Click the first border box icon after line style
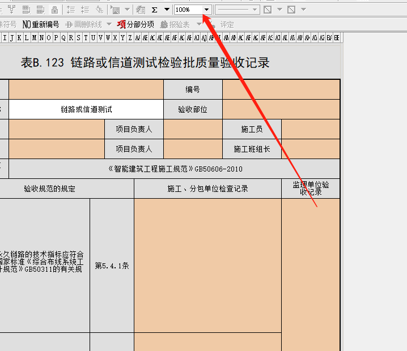 pos(268,10)
